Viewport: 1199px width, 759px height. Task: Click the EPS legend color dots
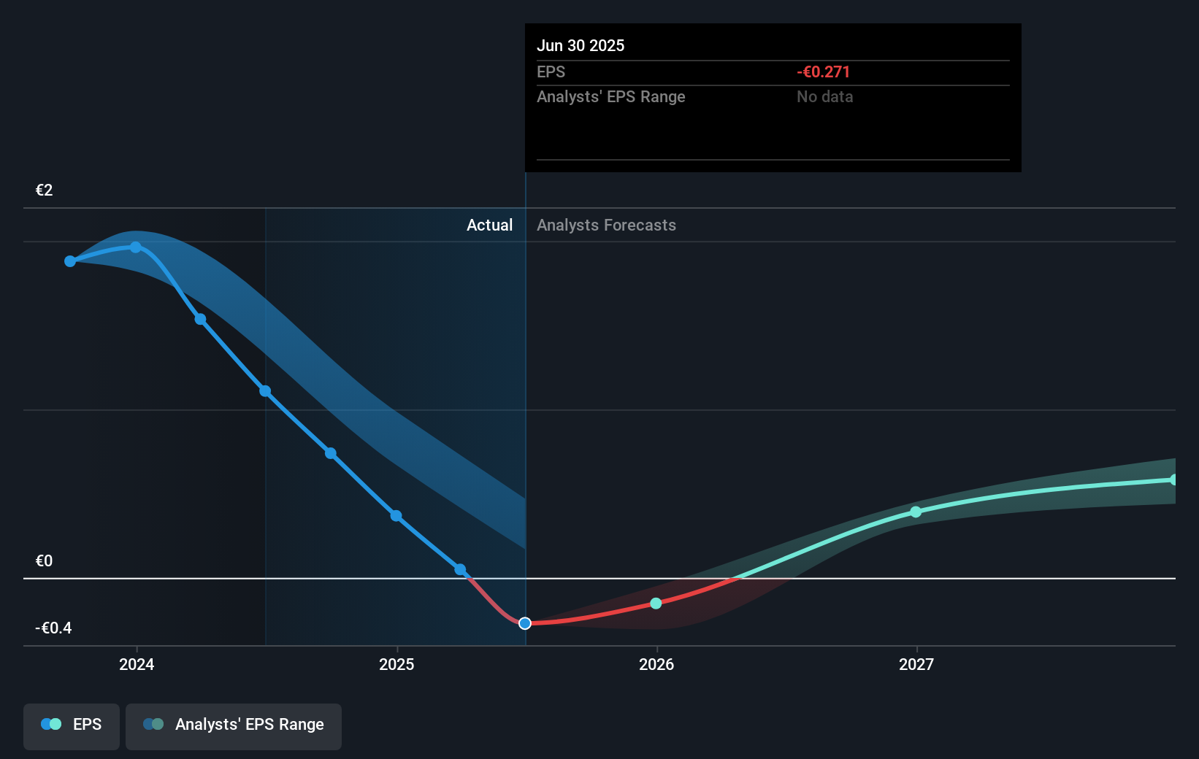(x=50, y=723)
